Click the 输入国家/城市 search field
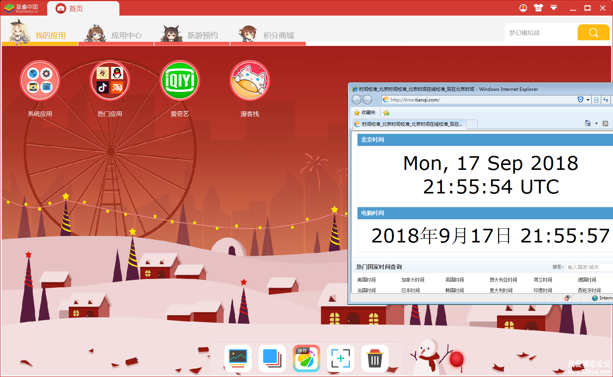Screen dimensions: 613x377 [x=589, y=267]
